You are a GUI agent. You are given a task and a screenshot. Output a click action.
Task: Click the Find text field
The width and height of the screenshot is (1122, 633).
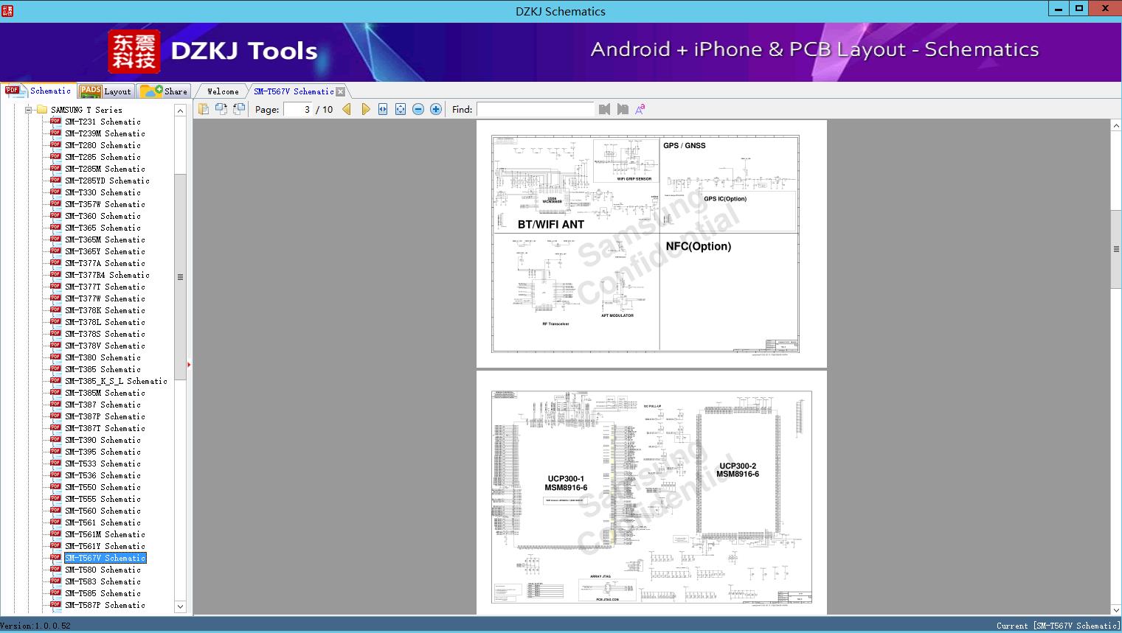coord(535,109)
